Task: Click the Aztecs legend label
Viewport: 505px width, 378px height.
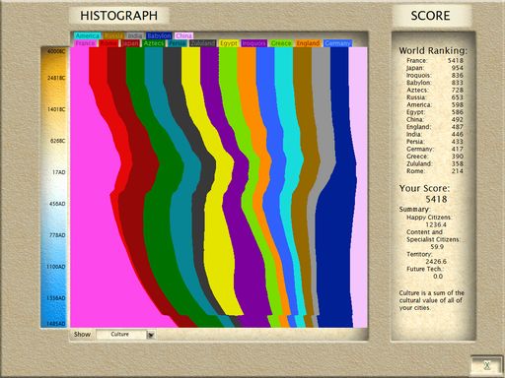Action: [x=154, y=43]
